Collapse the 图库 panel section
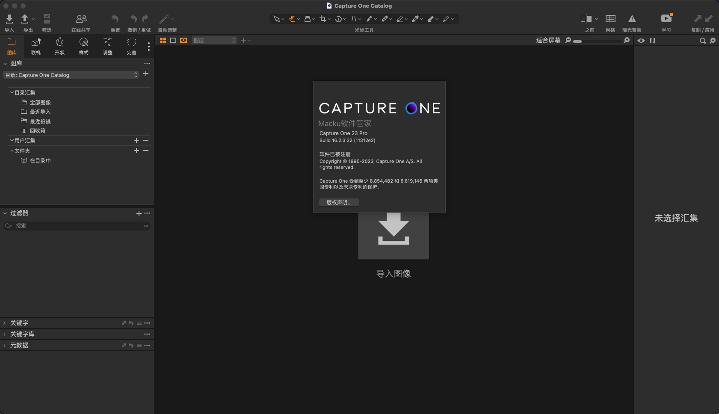Screen dimensions: 719x414 [5, 63]
